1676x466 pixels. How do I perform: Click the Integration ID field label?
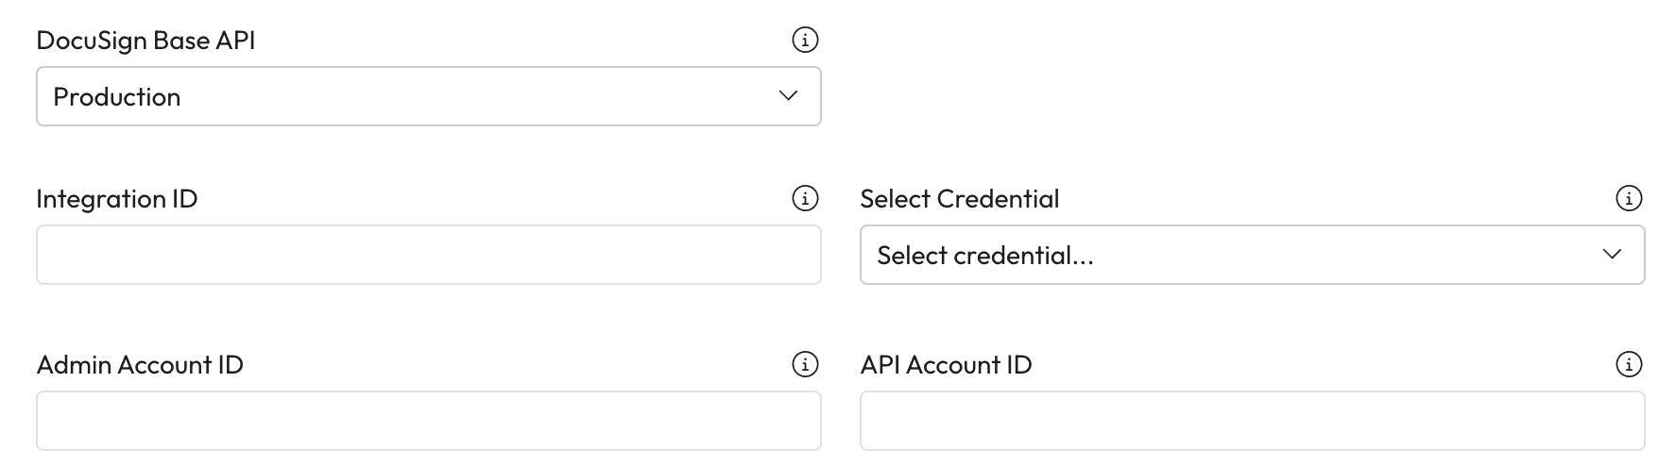click(x=117, y=199)
